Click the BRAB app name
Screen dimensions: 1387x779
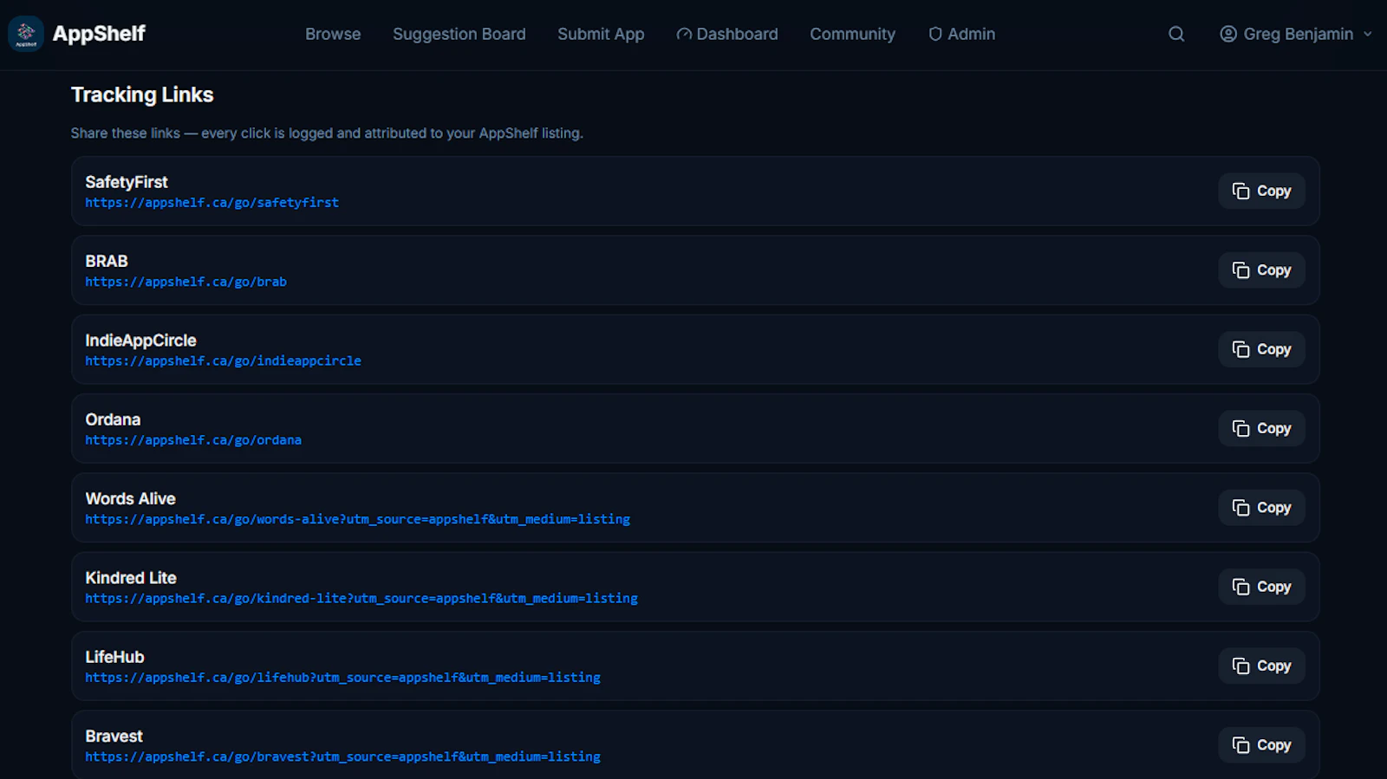point(107,261)
